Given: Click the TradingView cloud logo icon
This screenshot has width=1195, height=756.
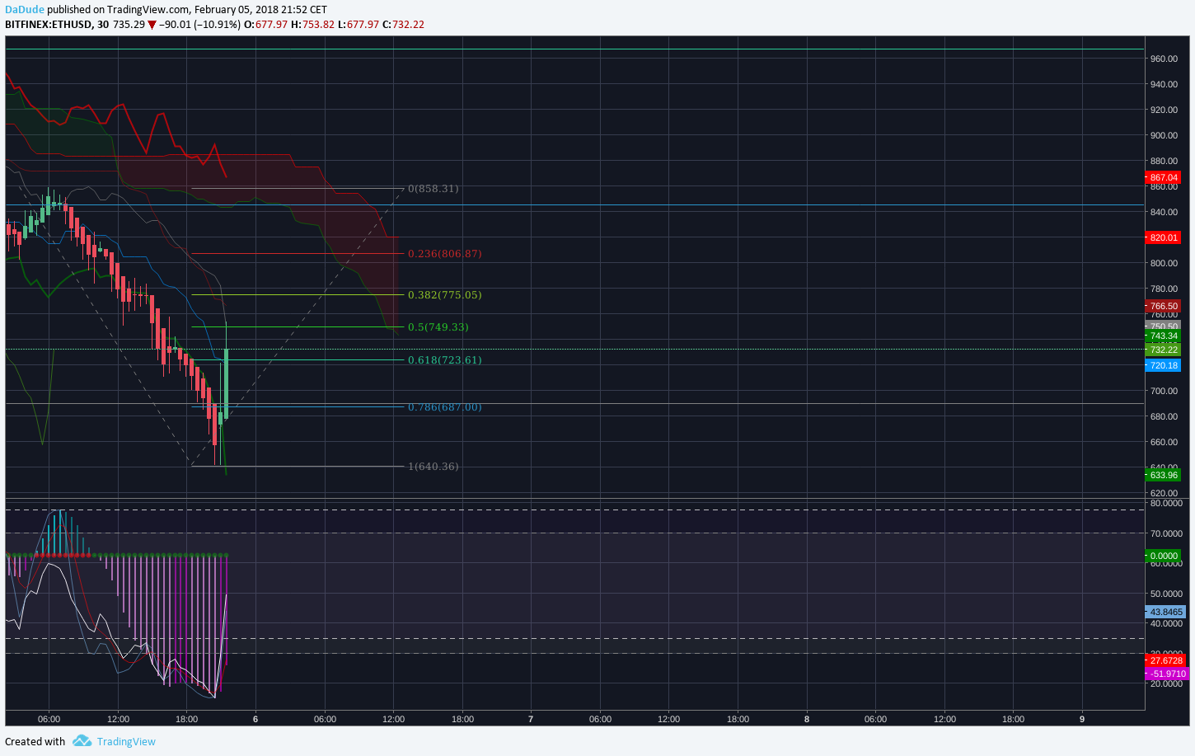Looking at the screenshot, I should pyautogui.click(x=82, y=740).
